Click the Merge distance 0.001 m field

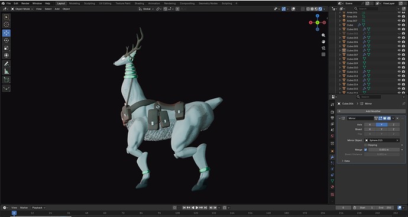tap(384, 150)
